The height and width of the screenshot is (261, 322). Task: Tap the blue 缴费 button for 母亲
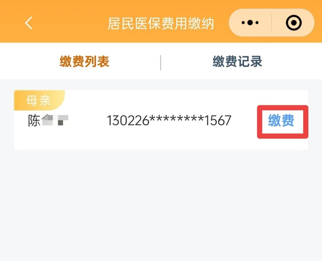(x=281, y=121)
